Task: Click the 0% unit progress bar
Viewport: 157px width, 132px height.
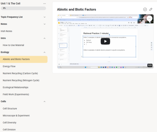Action: pyautogui.click(x=23, y=8)
